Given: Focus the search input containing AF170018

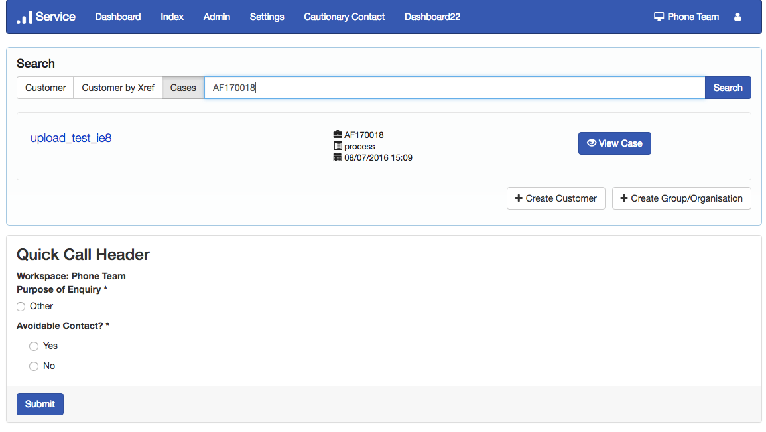Looking at the screenshot, I should [455, 88].
